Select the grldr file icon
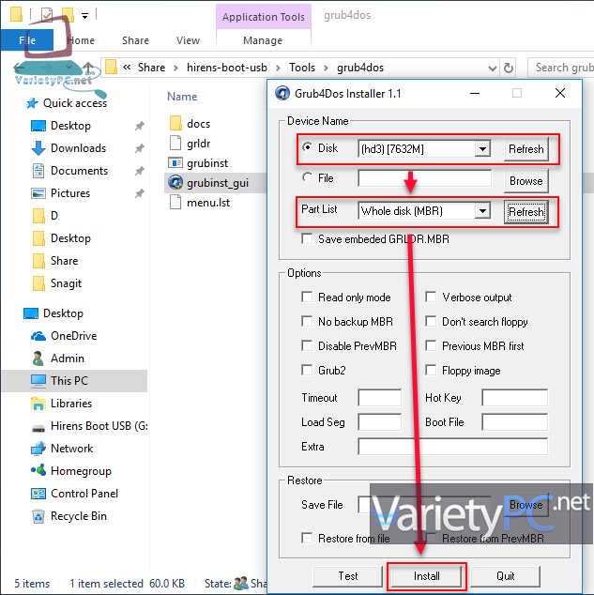 click(175, 143)
